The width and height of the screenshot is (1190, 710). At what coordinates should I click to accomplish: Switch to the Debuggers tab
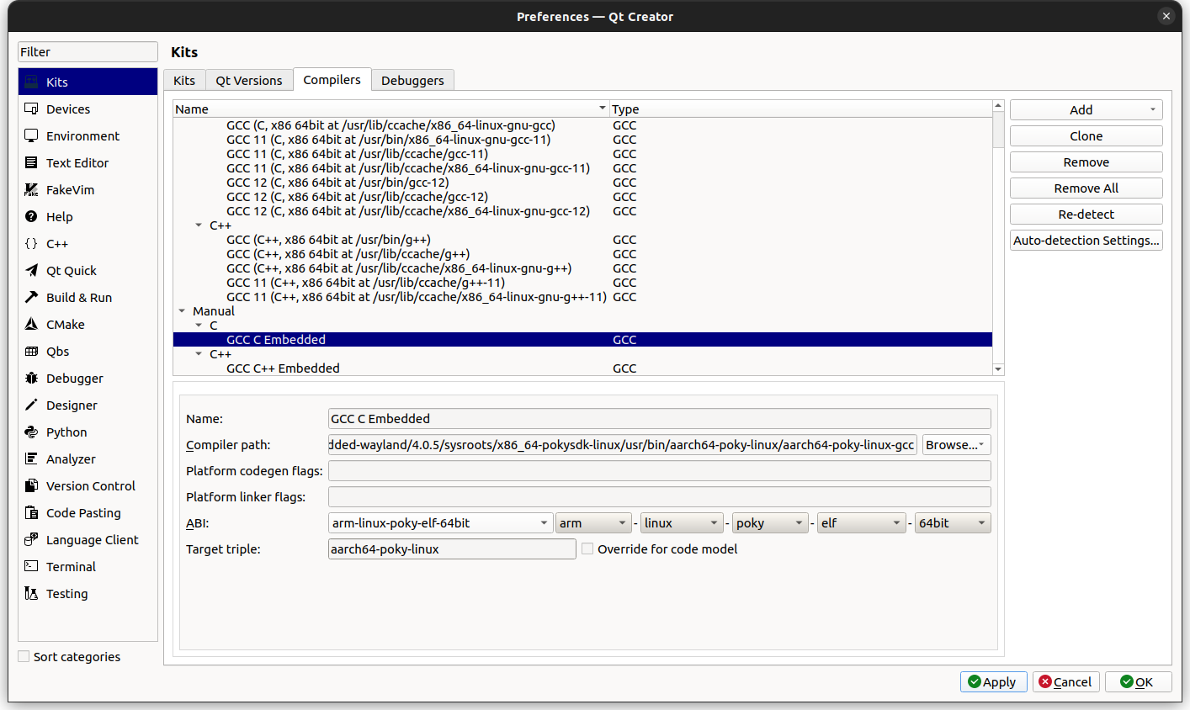pyautogui.click(x=413, y=80)
